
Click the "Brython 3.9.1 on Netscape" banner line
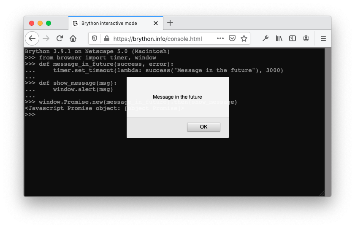coord(97,51)
